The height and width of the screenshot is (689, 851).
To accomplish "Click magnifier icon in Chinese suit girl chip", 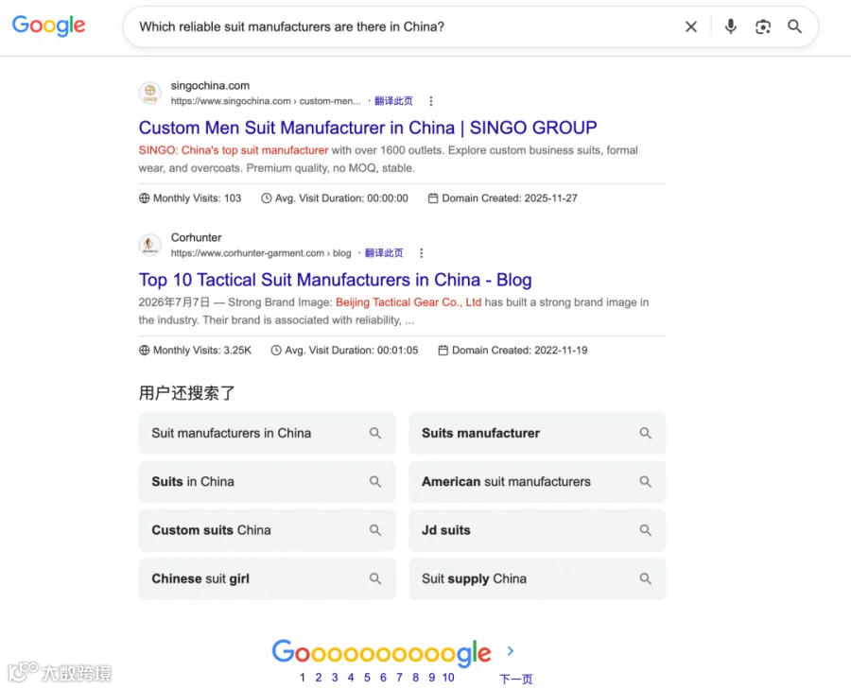I will point(375,578).
